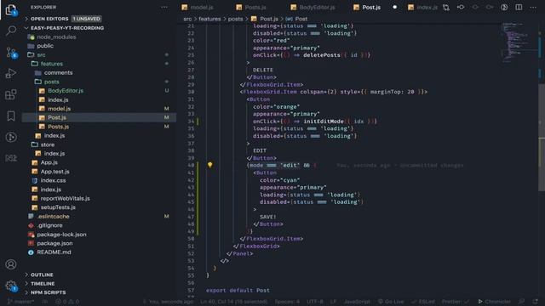Open Explorer panel more actions ellipsis

click(x=164, y=8)
